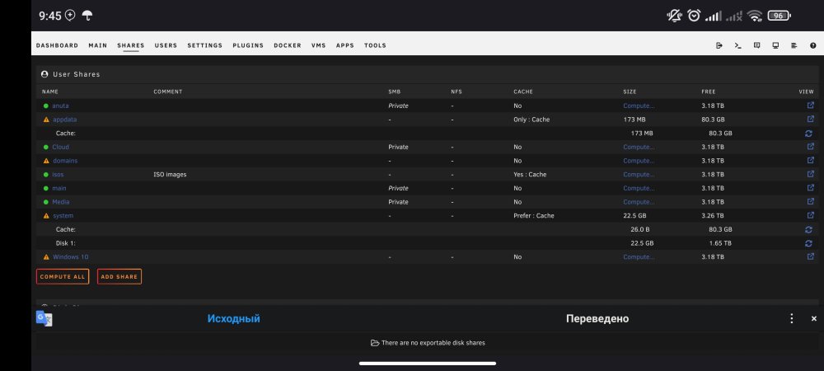824x371 pixels.
Task: Open the system share link
Action: pyautogui.click(x=63, y=215)
